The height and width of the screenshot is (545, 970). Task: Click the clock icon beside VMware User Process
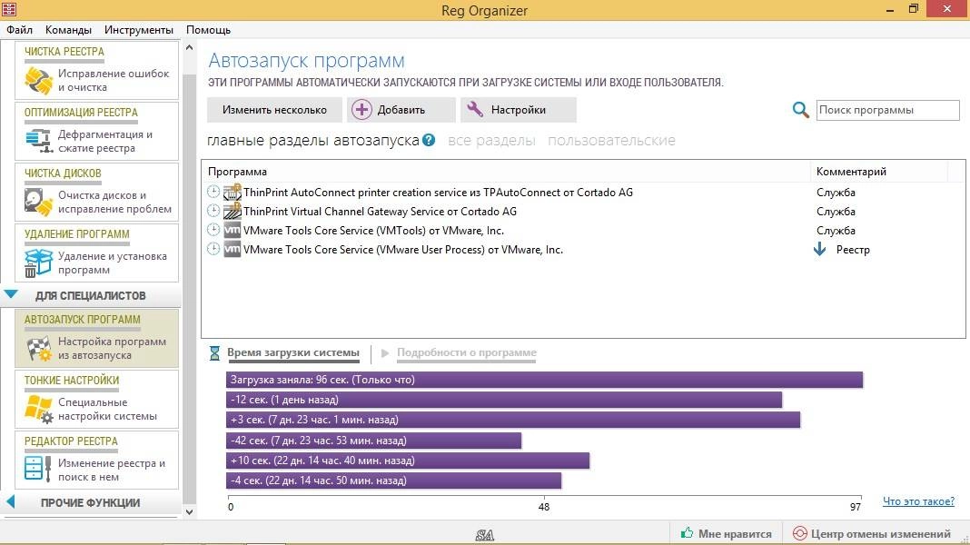tap(213, 249)
